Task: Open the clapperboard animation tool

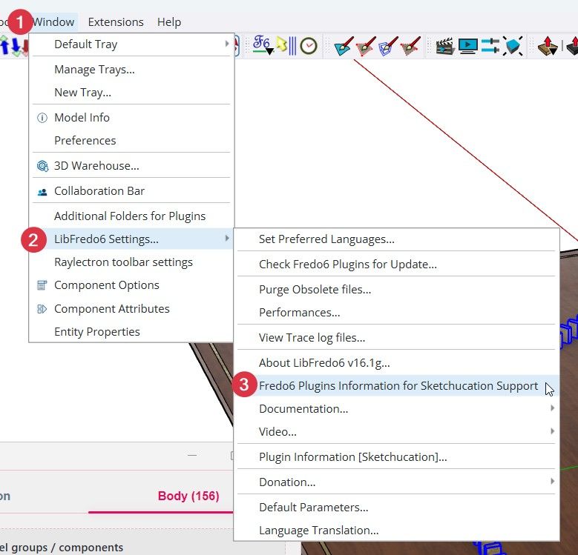Action: click(445, 46)
